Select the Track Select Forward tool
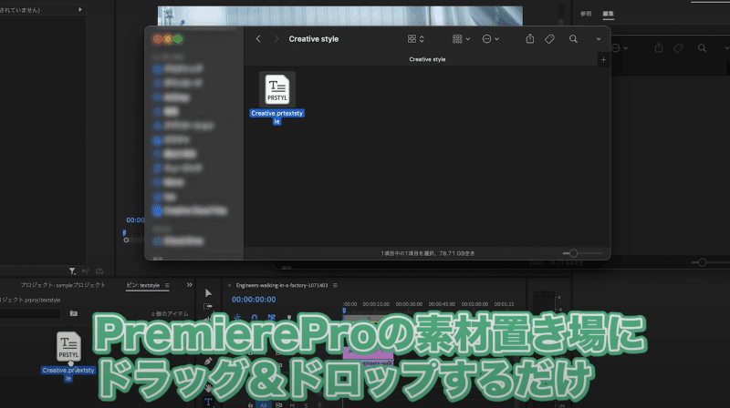Screen dimensions: 730x408 pos(208,306)
